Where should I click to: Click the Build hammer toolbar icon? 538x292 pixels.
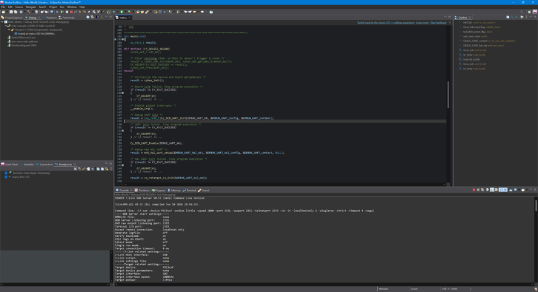pyautogui.click(x=29, y=11)
